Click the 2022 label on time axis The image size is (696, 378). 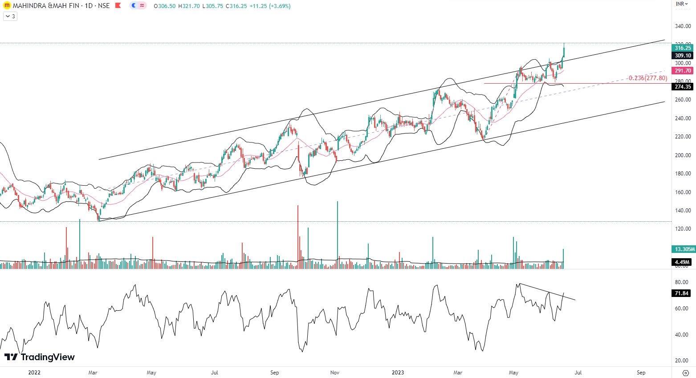point(34,373)
